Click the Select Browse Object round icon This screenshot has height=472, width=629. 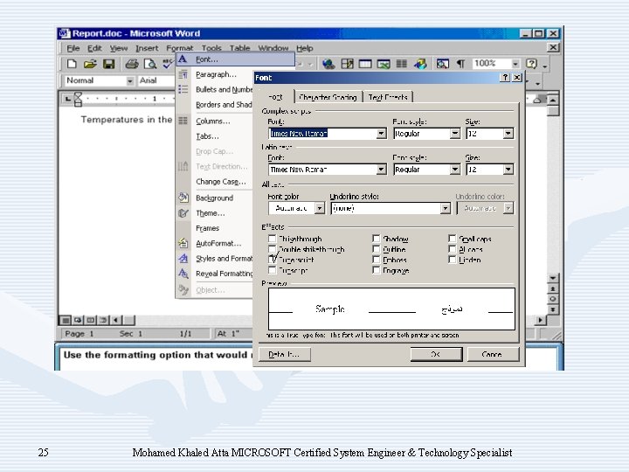tap(553, 299)
